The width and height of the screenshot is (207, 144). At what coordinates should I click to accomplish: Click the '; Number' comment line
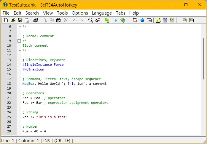[30, 126]
